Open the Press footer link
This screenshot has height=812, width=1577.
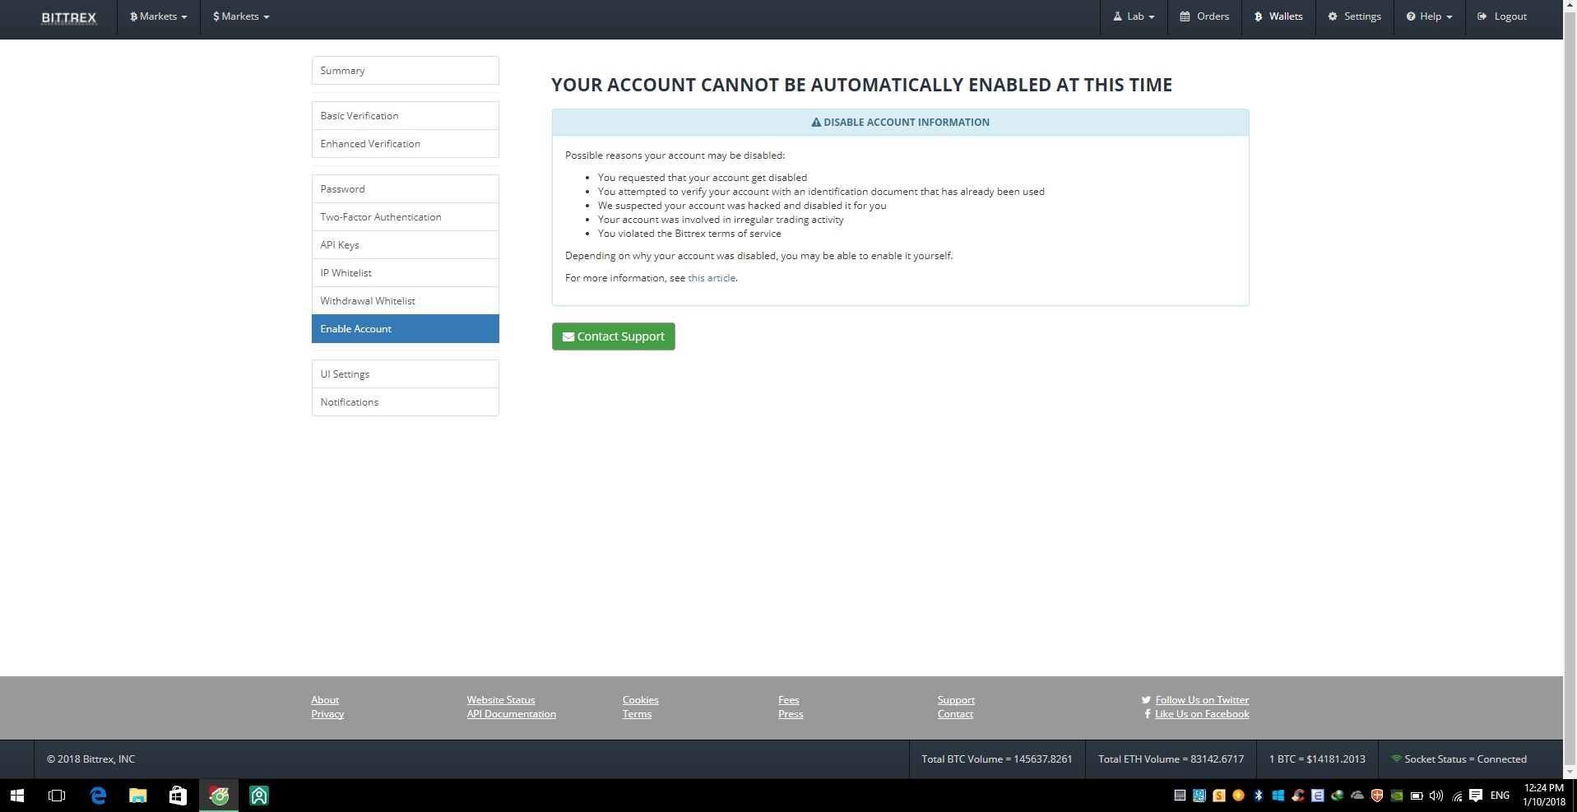click(x=791, y=714)
